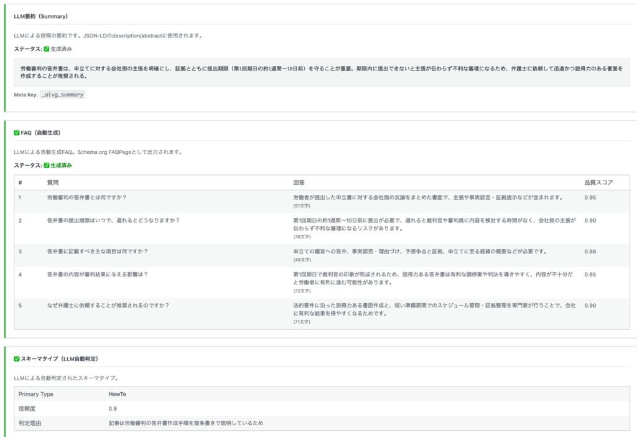The width and height of the screenshot is (637, 437).
Task: Select the 品質スコア column header
Action: tap(597, 181)
